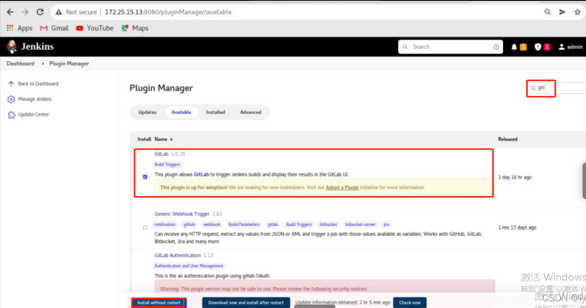Click the browser forward arrow
The image size is (586, 308).
coord(25,12)
